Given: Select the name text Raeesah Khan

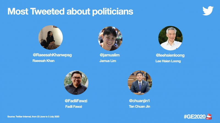Looking at the screenshot, I should coord(43,61).
